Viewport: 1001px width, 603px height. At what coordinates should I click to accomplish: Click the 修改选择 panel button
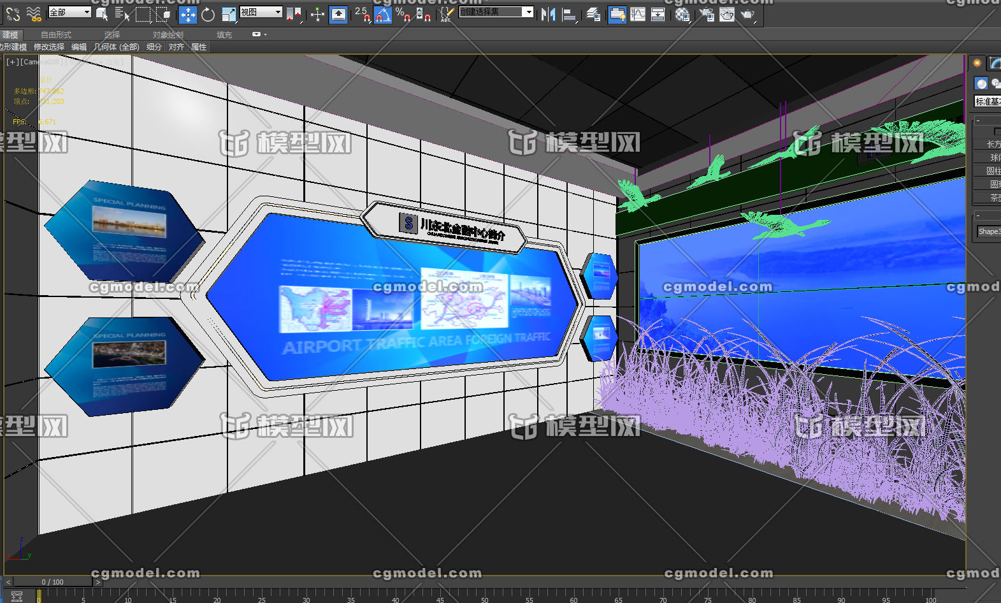(49, 47)
